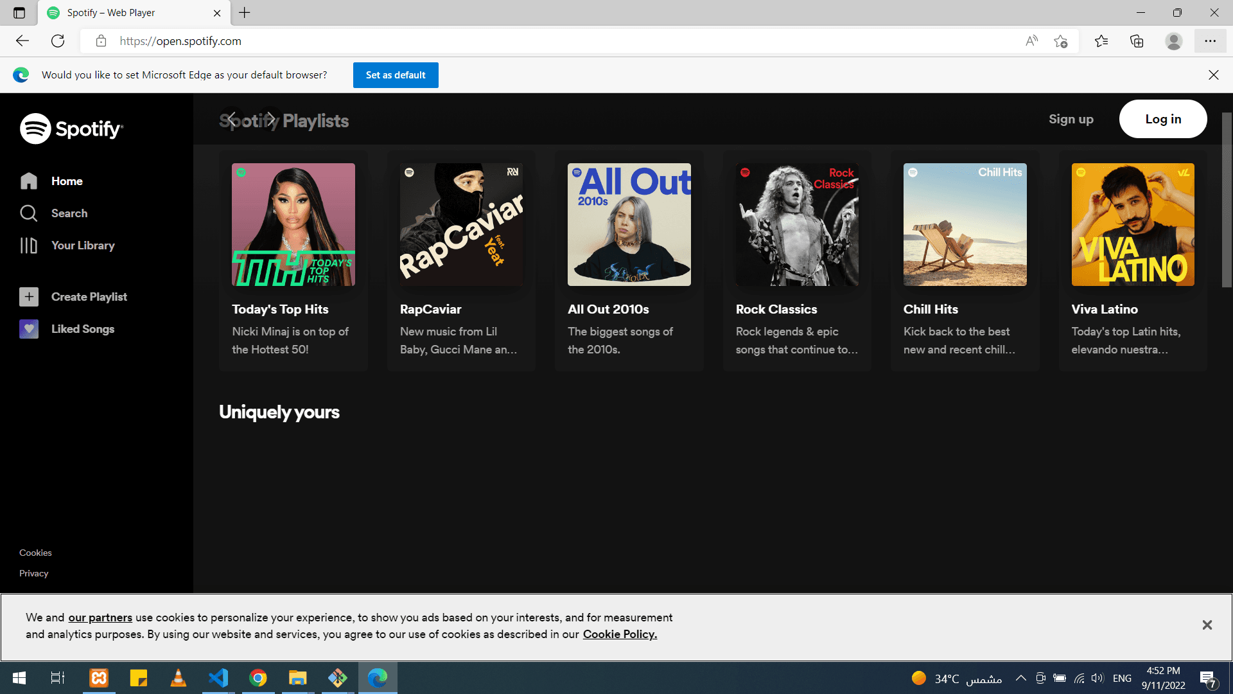
Task: Open Liked Songs heart icon
Action: pyautogui.click(x=29, y=329)
